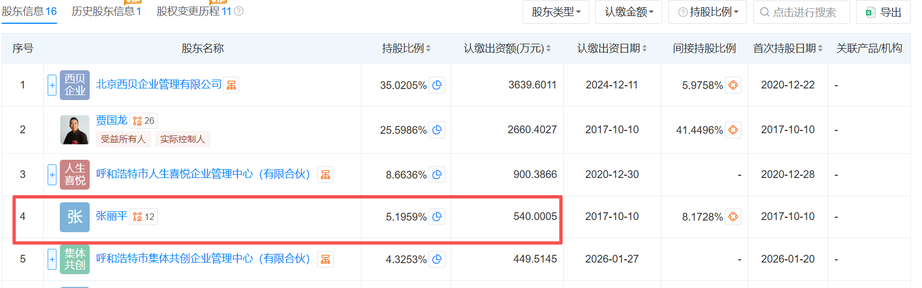Expand row 1 using its plus button
The height and width of the screenshot is (288, 922).
(x=52, y=85)
